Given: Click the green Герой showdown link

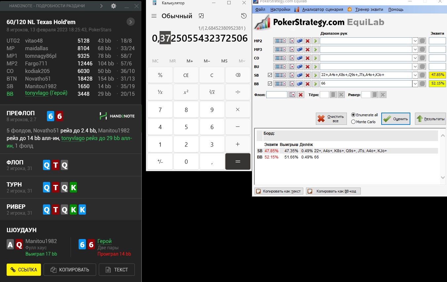Looking at the screenshot, I should click(104, 241).
